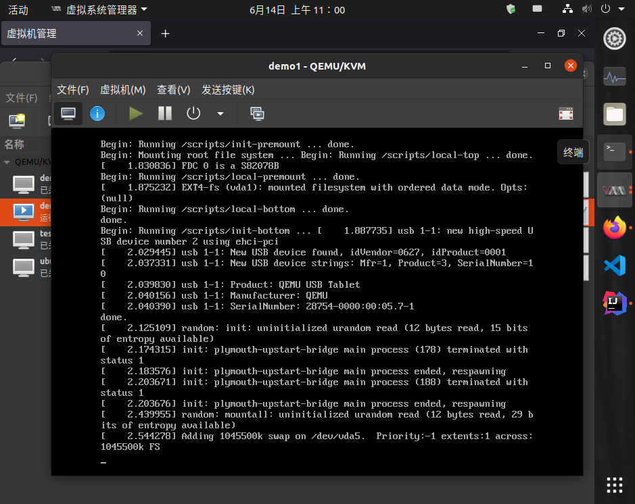Image resolution: width=635 pixels, height=504 pixels.
Task: Open the 活动 activities overview
Action: click(18, 9)
